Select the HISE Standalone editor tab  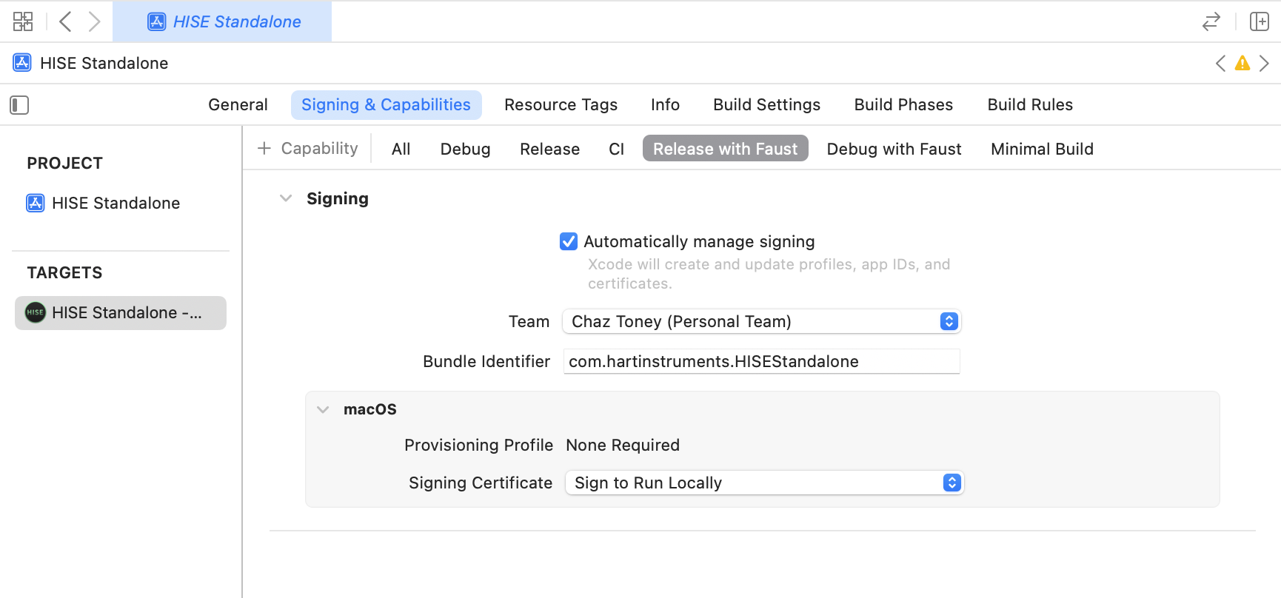click(222, 21)
